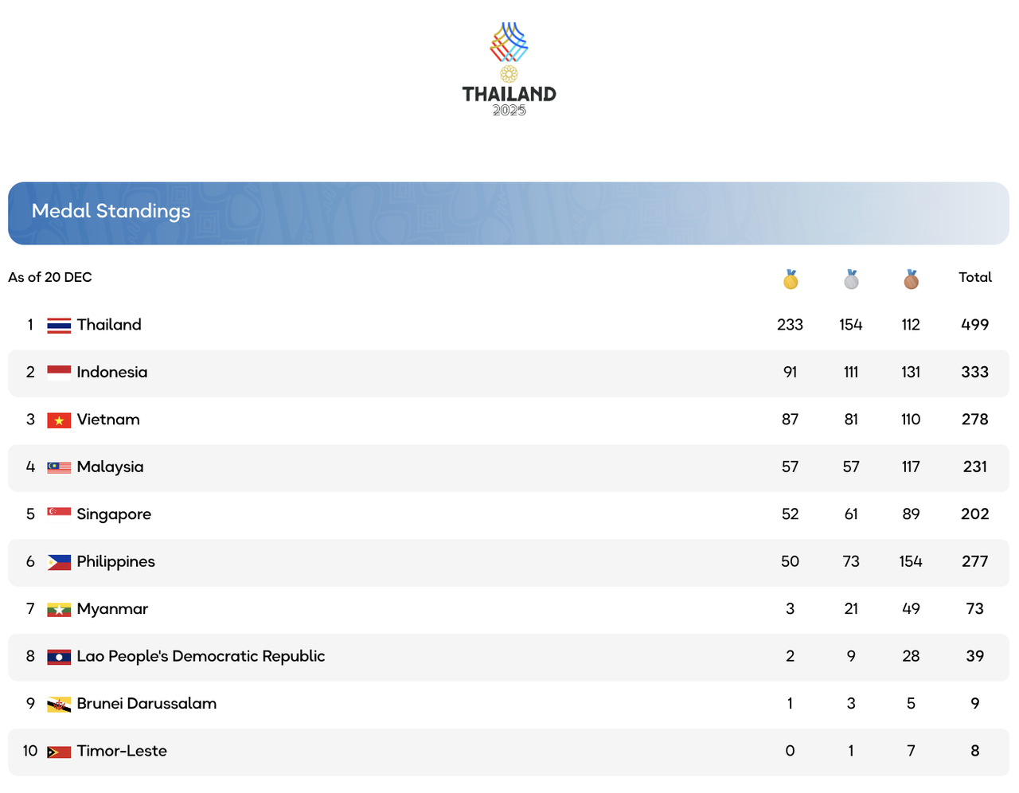
Task: Click the Singapore flag icon
Action: pyautogui.click(x=59, y=513)
